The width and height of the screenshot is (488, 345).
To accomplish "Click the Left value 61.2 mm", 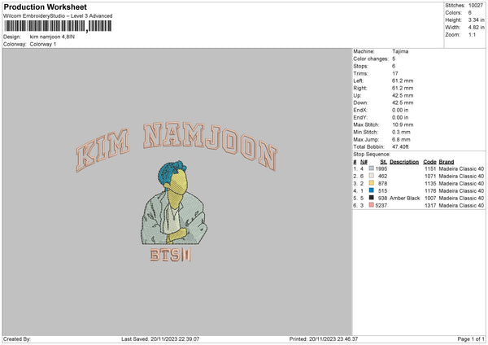I will pos(403,81).
